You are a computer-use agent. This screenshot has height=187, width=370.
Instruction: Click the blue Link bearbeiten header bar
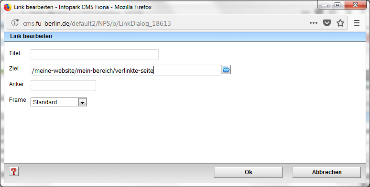click(x=185, y=37)
